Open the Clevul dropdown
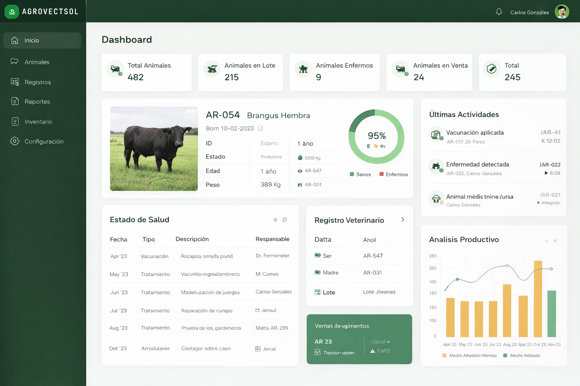 380,342
